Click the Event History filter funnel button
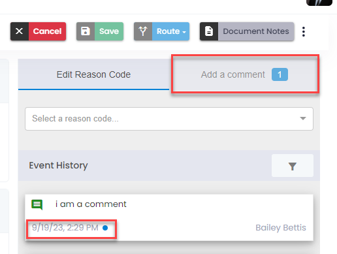 click(x=293, y=166)
